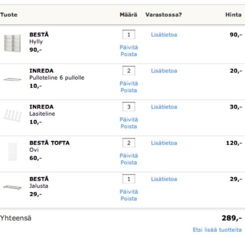Open the BESTÅ TOFTA Ovi door image
Viewport: 245px width, 239px height.
click(12, 152)
